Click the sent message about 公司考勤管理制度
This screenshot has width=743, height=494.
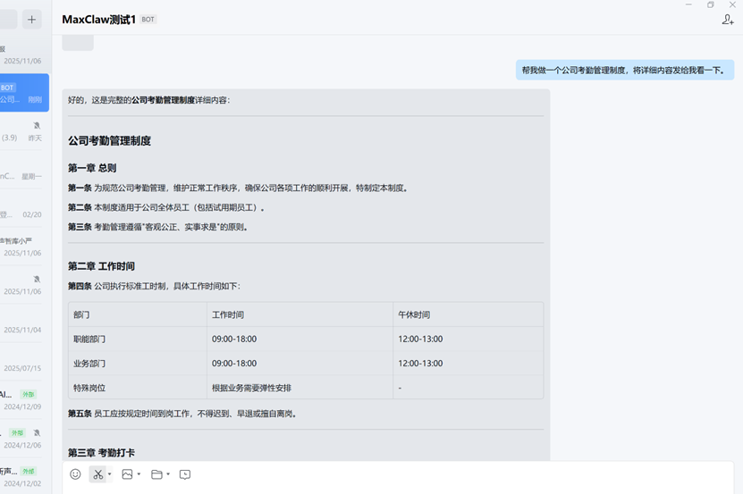point(623,70)
